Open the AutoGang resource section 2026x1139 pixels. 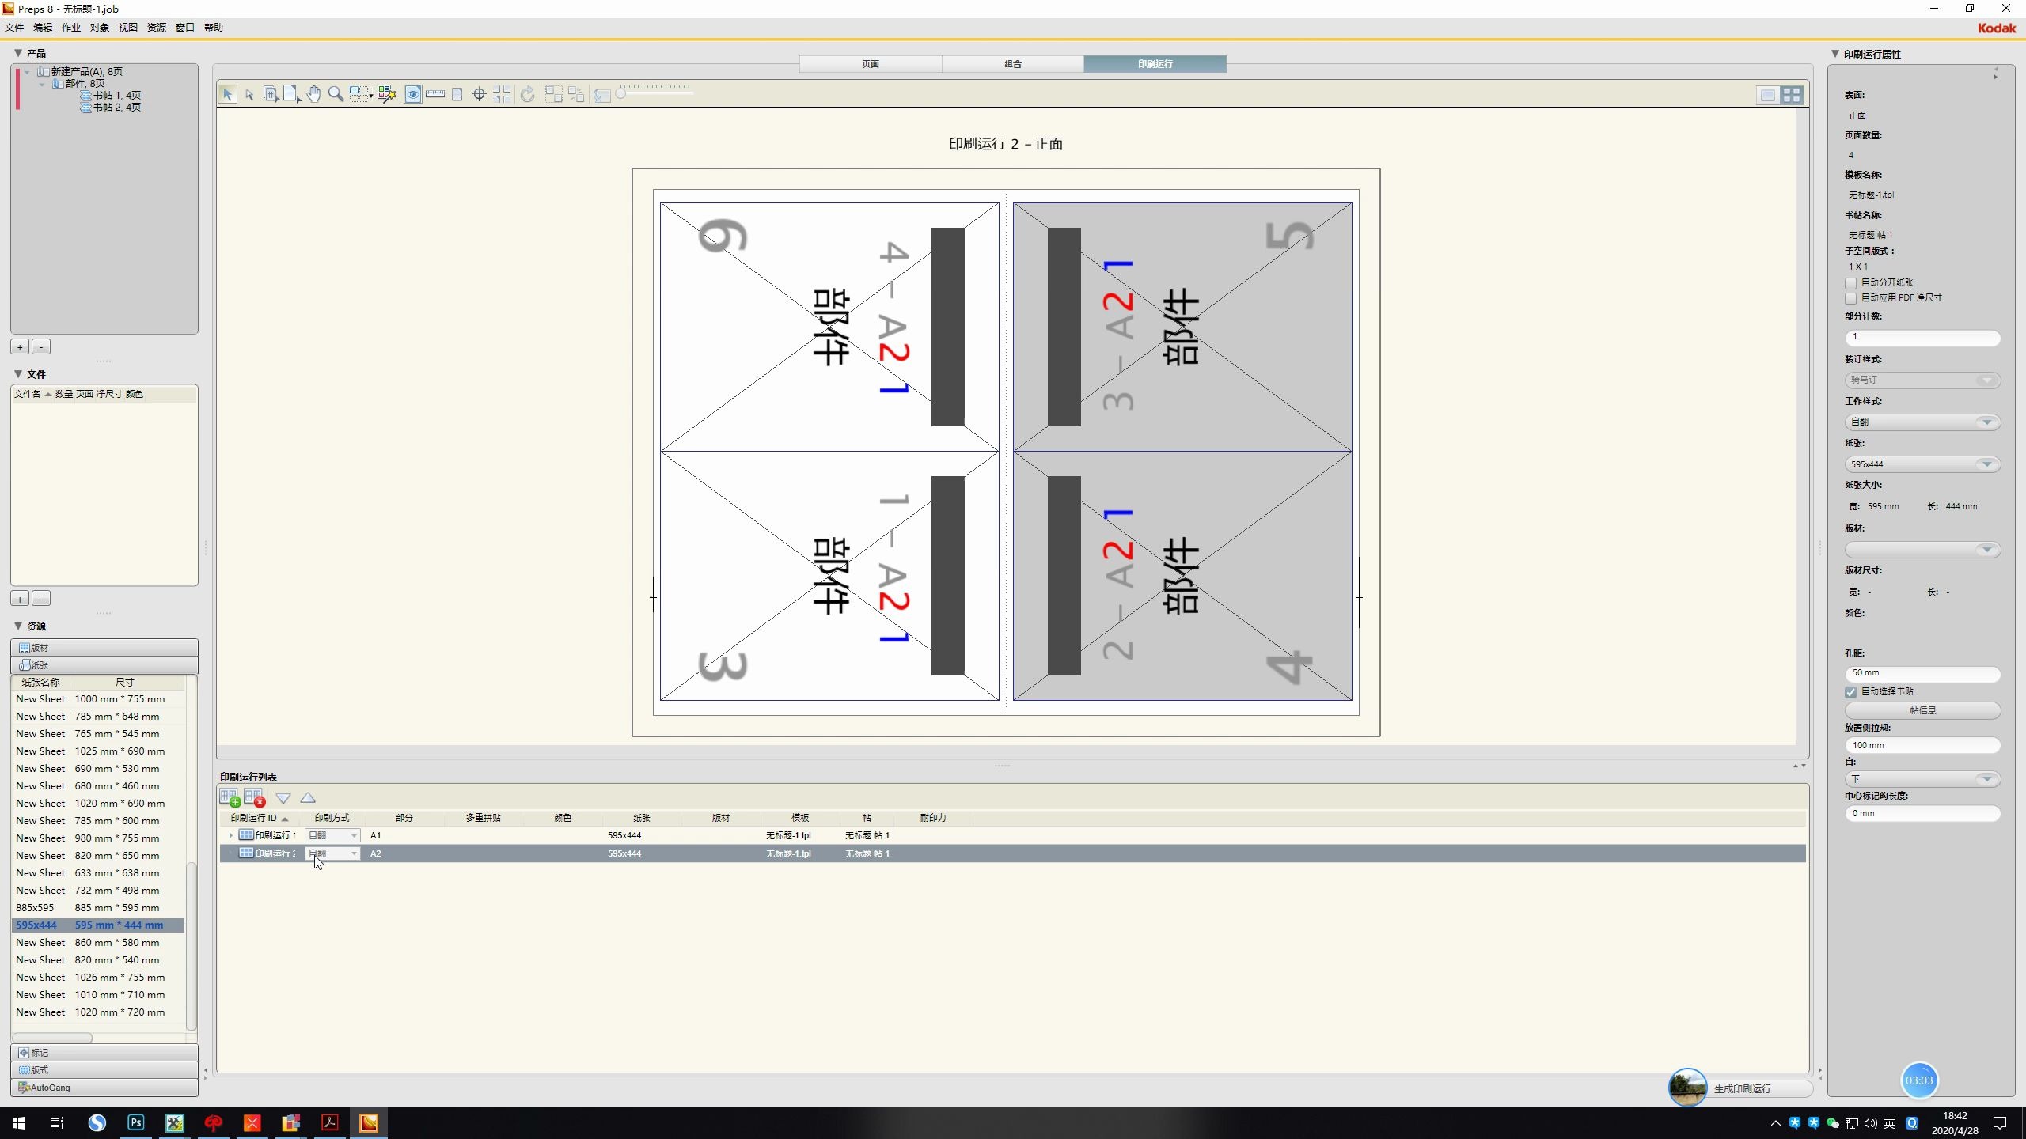click(x=104, y=1088)
